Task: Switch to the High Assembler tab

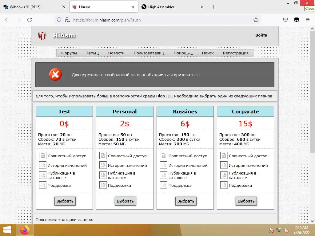Action: [x=172, y=7]
